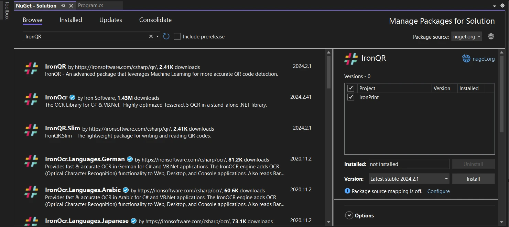Follow the Configure link

(x=438, y=191)
